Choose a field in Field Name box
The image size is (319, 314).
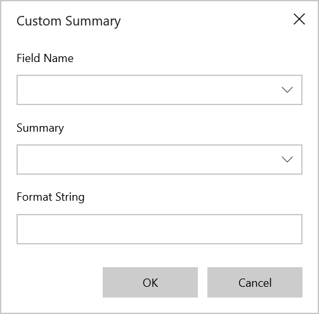coord(159,90)
